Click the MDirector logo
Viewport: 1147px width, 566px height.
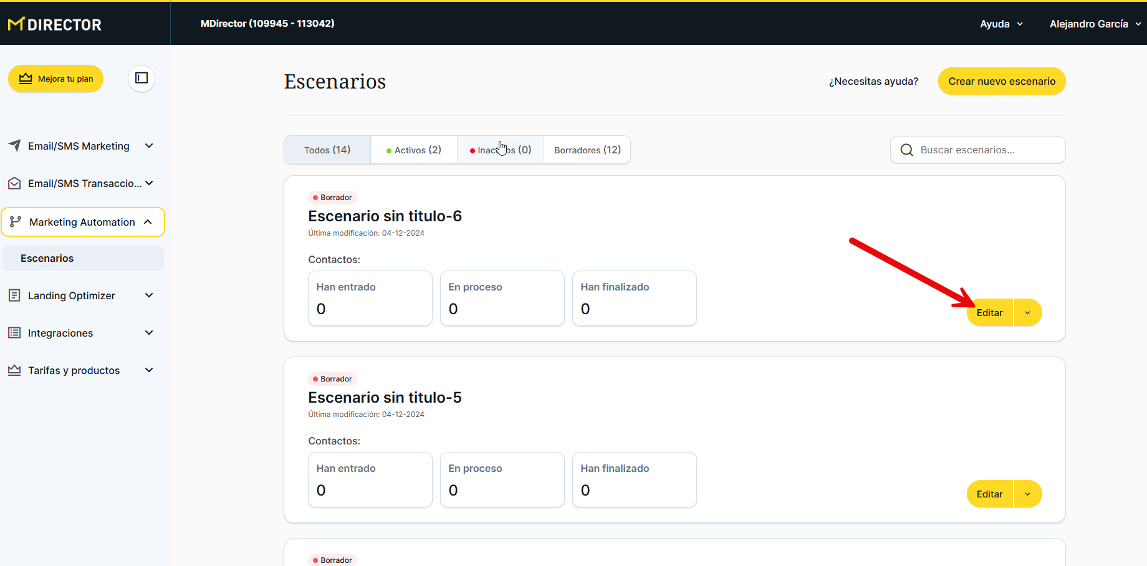(55, 24)
